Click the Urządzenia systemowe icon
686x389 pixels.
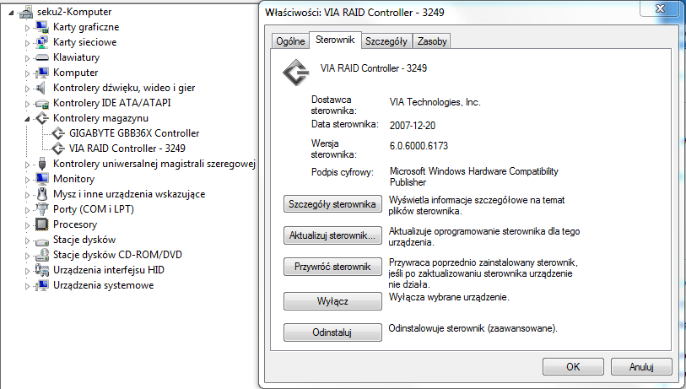42,285
